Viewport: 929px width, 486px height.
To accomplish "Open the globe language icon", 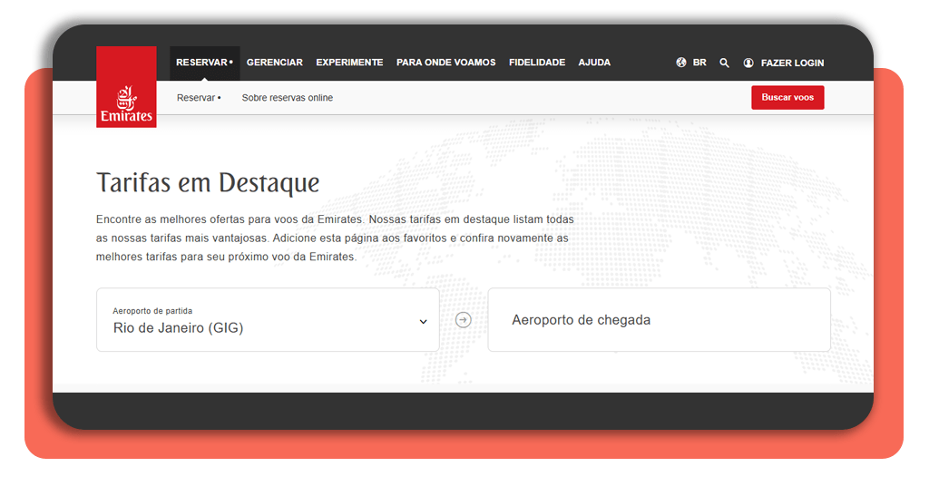I will [x=681, y=63].
